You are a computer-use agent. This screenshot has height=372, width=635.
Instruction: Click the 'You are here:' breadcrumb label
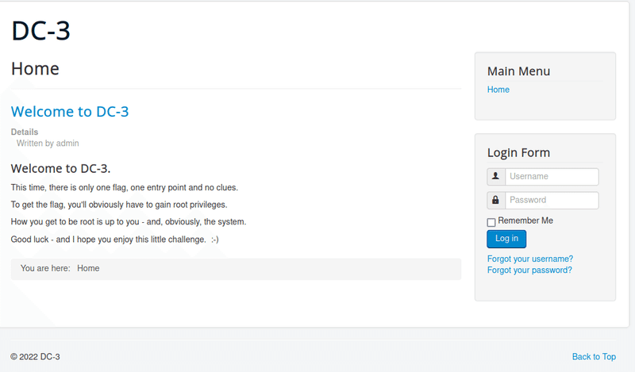pos(45,268)
